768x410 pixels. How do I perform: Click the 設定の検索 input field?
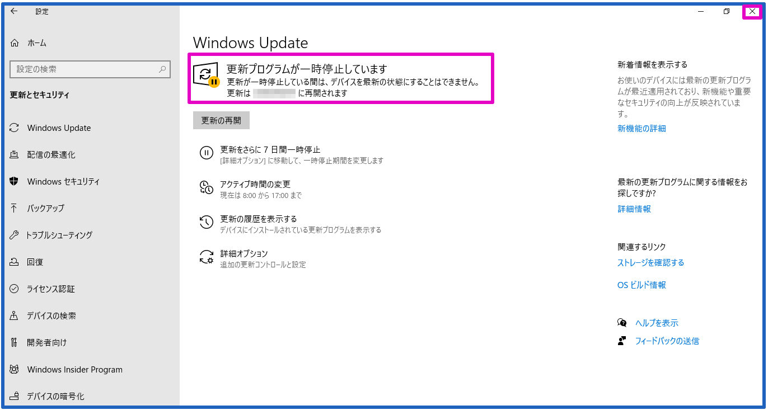click(90, 69)
